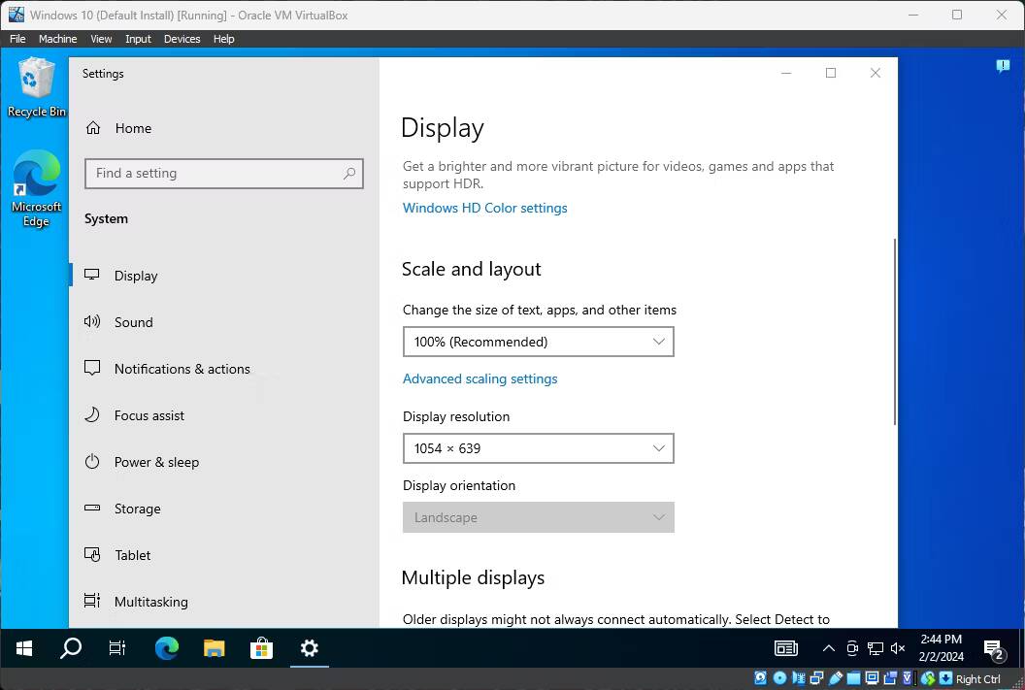Open Microsoft Edge from the taskbar
Screen dimensions: 1025x690
pos(165,648)
